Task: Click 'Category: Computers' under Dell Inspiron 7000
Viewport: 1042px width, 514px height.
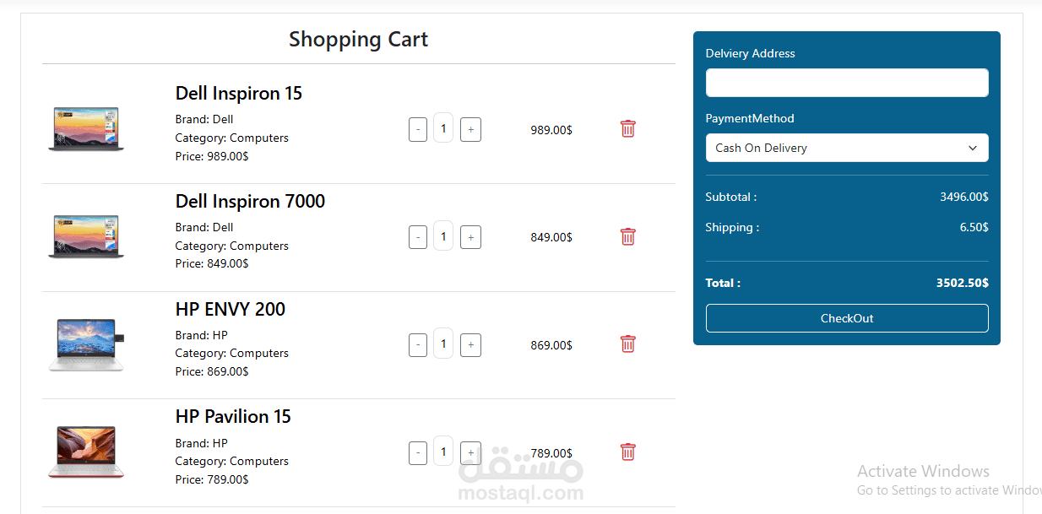Action: tap(232, 246)
